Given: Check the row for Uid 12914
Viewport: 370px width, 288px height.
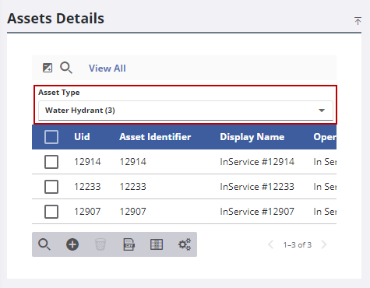Looking at the screenshot, I should click(51, 162).
